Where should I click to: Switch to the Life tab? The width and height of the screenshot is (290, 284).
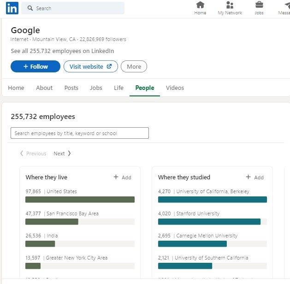[118, 88]
